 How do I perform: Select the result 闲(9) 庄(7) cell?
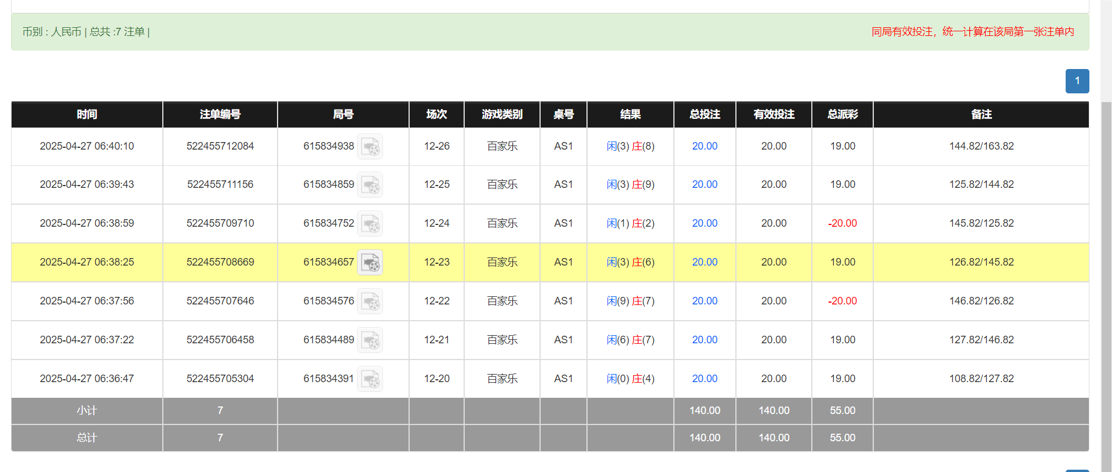point(630,301)
